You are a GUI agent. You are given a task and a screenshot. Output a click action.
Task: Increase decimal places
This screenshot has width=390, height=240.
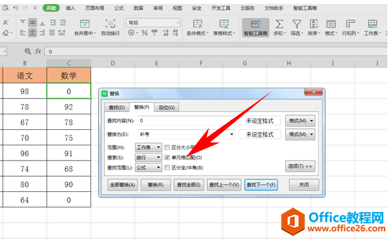(166, 33)
